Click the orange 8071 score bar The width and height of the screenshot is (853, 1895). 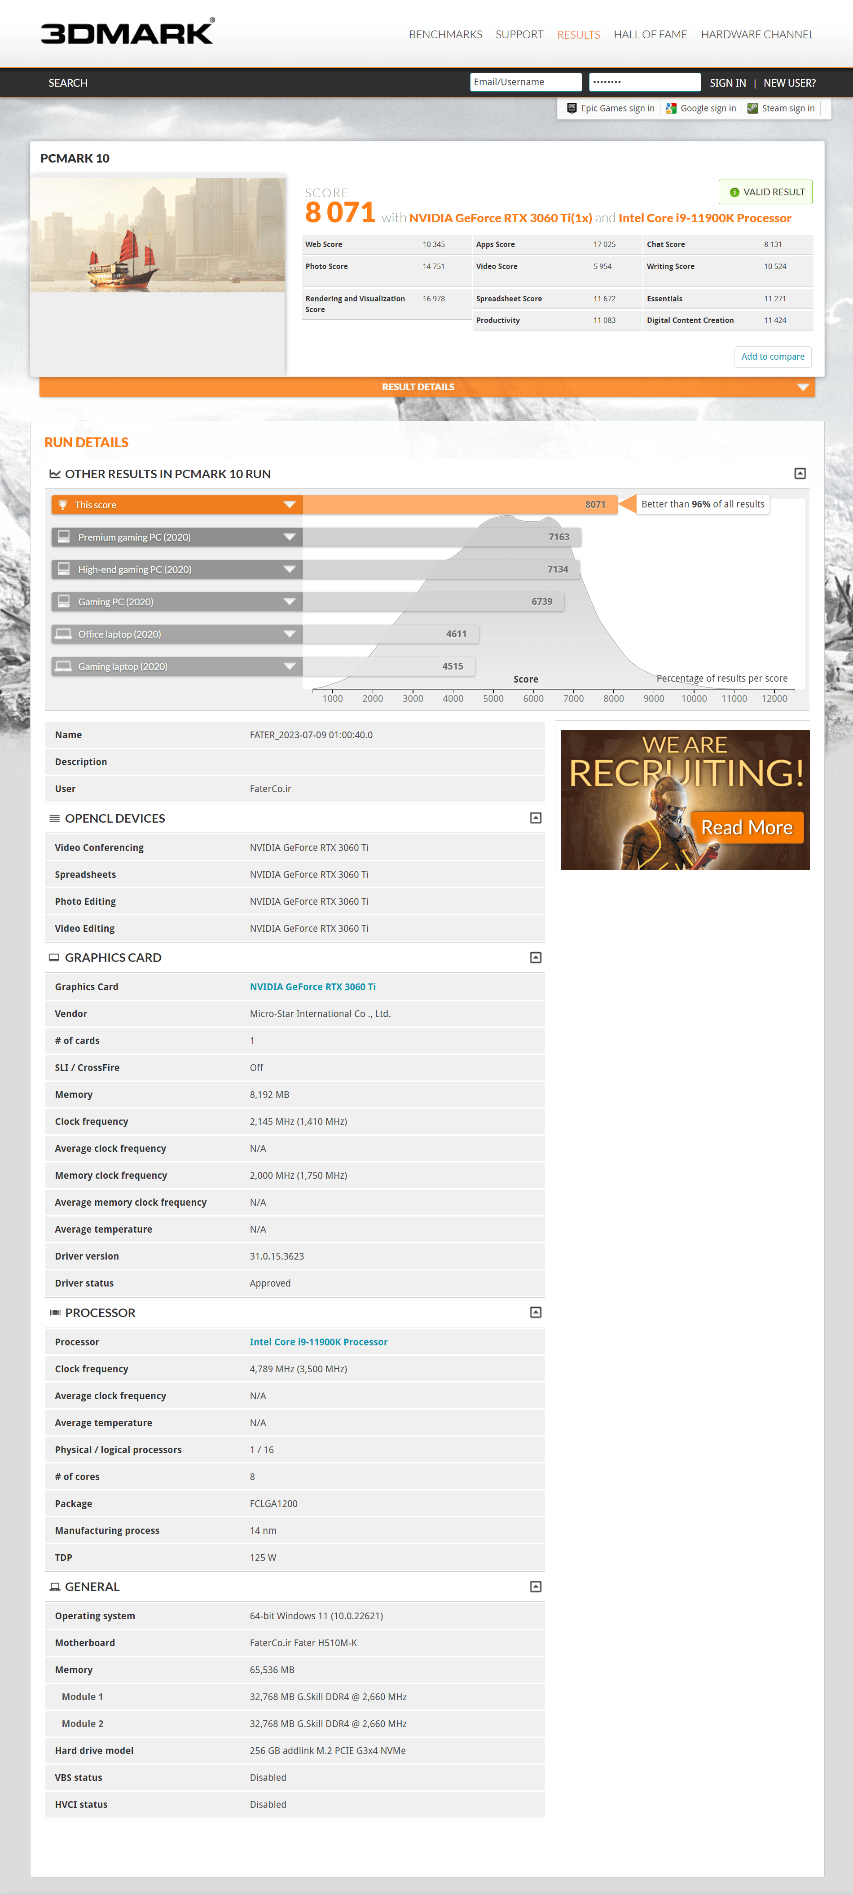point(460,505)
